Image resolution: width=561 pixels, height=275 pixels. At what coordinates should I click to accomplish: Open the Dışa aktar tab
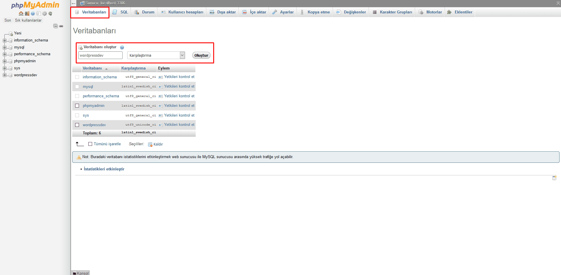(223, 12)
